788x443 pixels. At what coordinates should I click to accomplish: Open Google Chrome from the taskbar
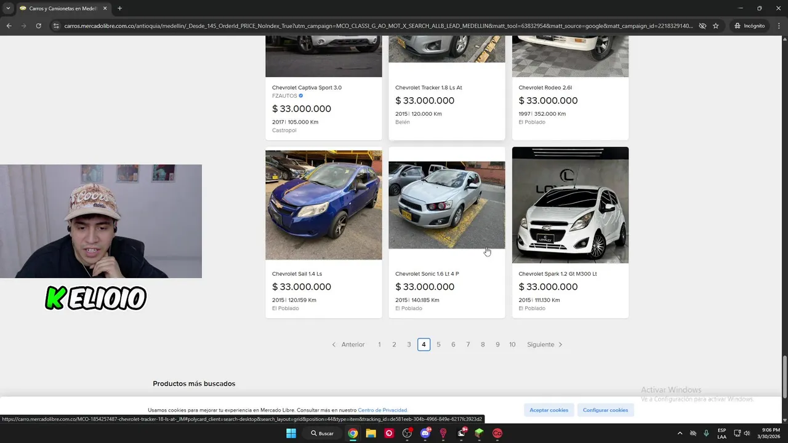click(x=353, y=433)
